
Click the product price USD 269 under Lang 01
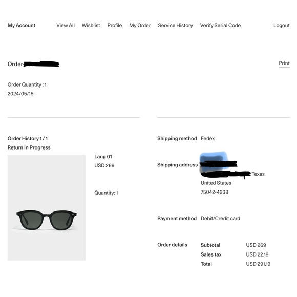click(x=104, y=166)
